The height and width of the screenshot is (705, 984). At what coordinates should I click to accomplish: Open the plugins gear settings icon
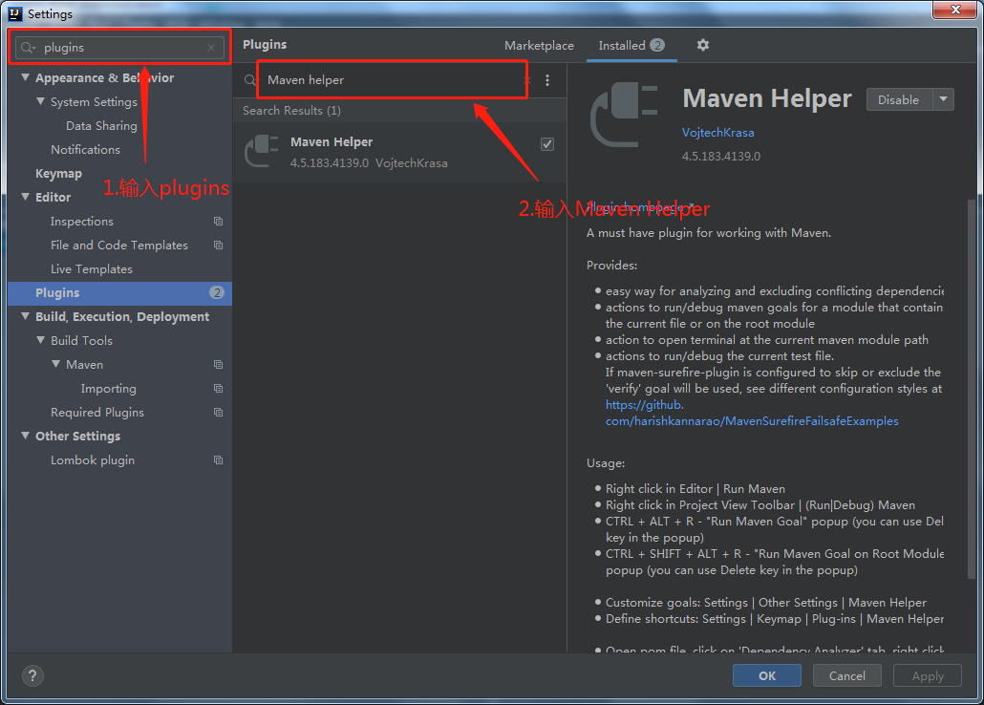click(x=703, y=45)
